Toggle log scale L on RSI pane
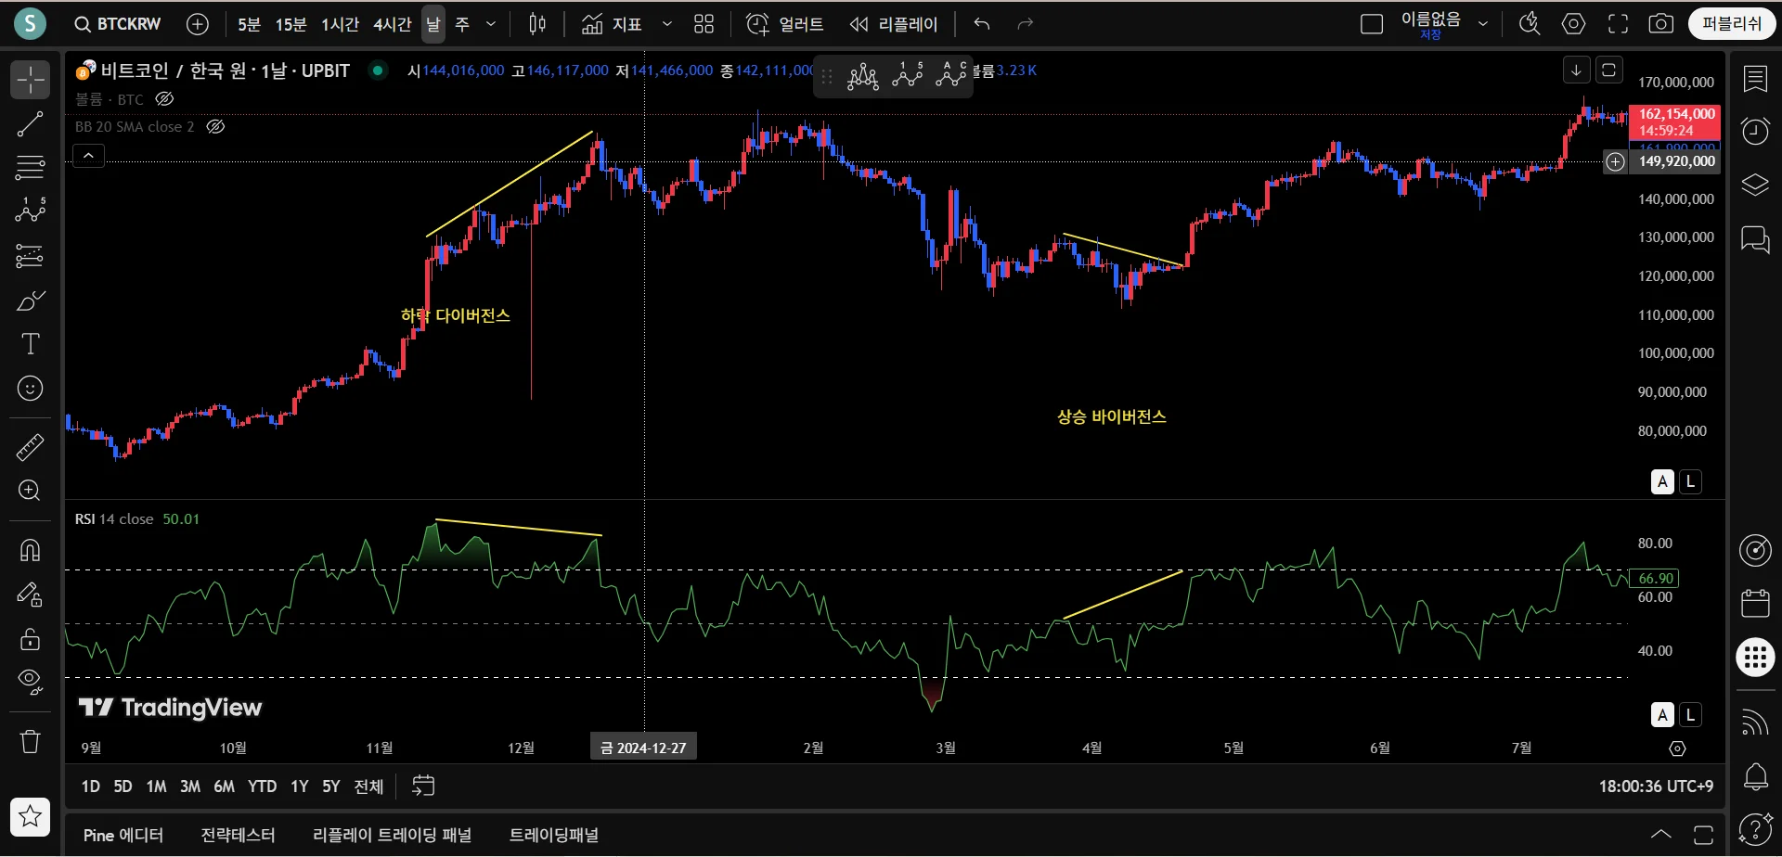Viewport: 1782px width, 857px height. tap(1690, 715)
